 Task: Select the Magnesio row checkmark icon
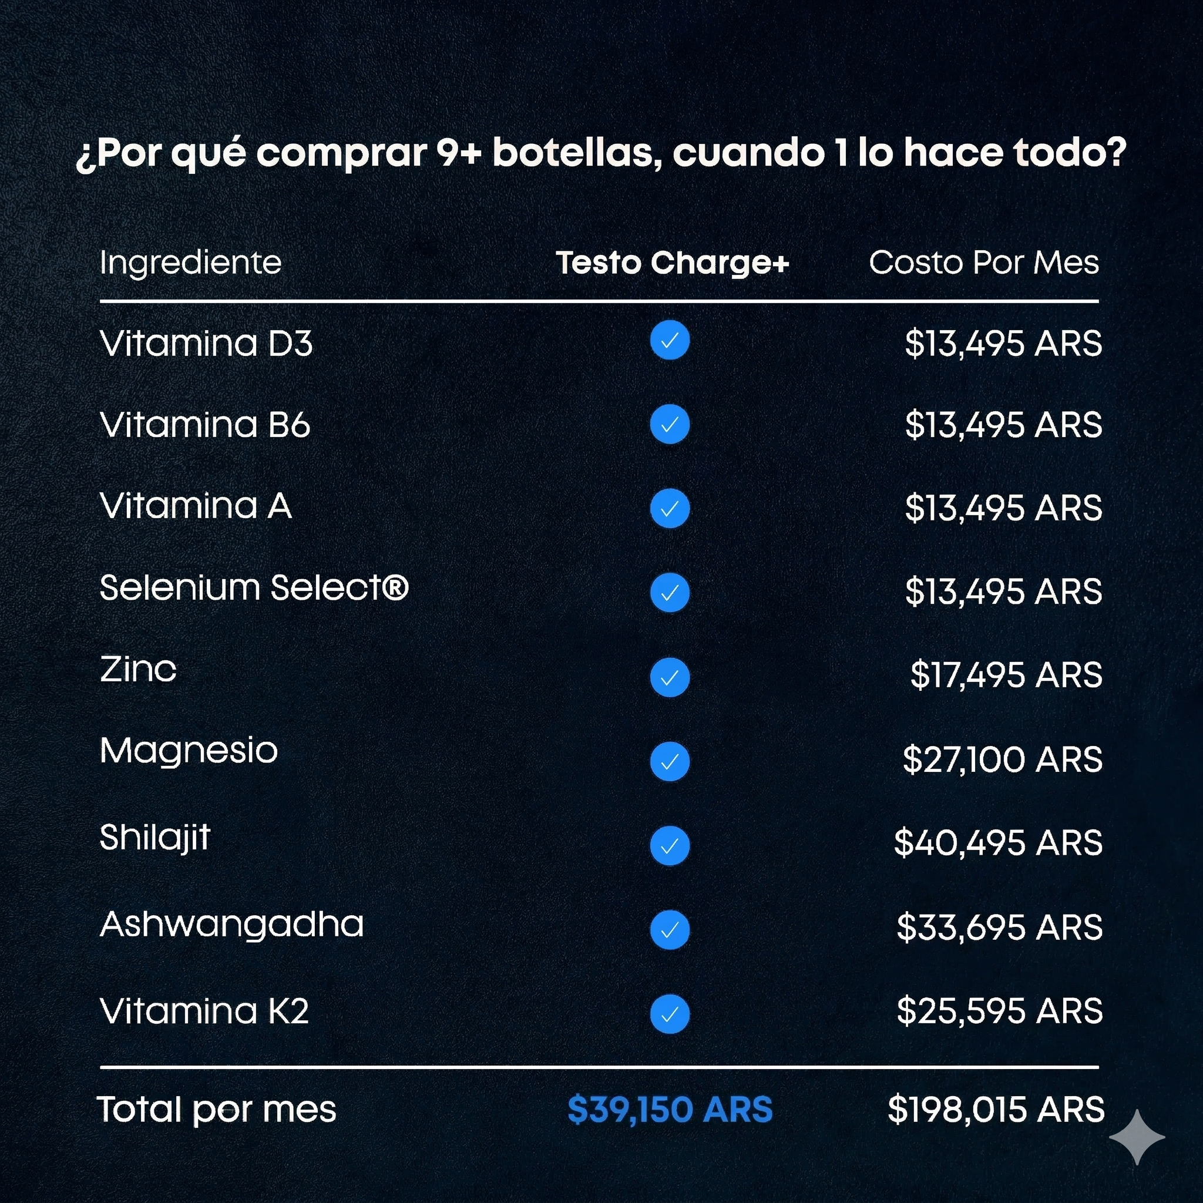670,761
